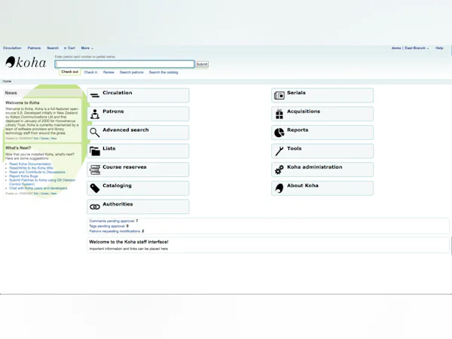This screenshot has height=339, width=452.
Task: Open the Acquisitions gift icon
Action: click(279, 115)
